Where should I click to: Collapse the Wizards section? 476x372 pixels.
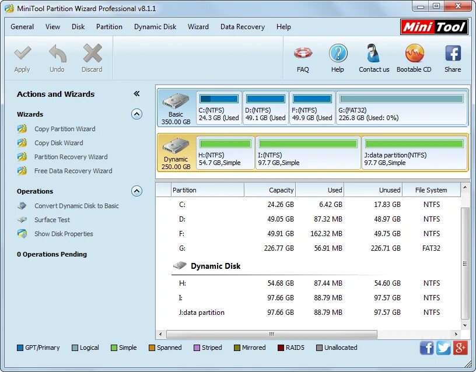click(x=136, y=114)
